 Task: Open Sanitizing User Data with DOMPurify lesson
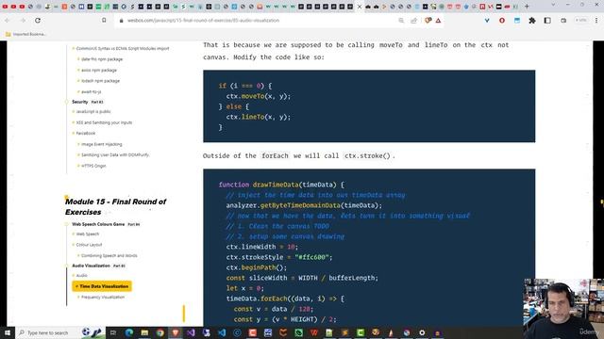[115, 154]
